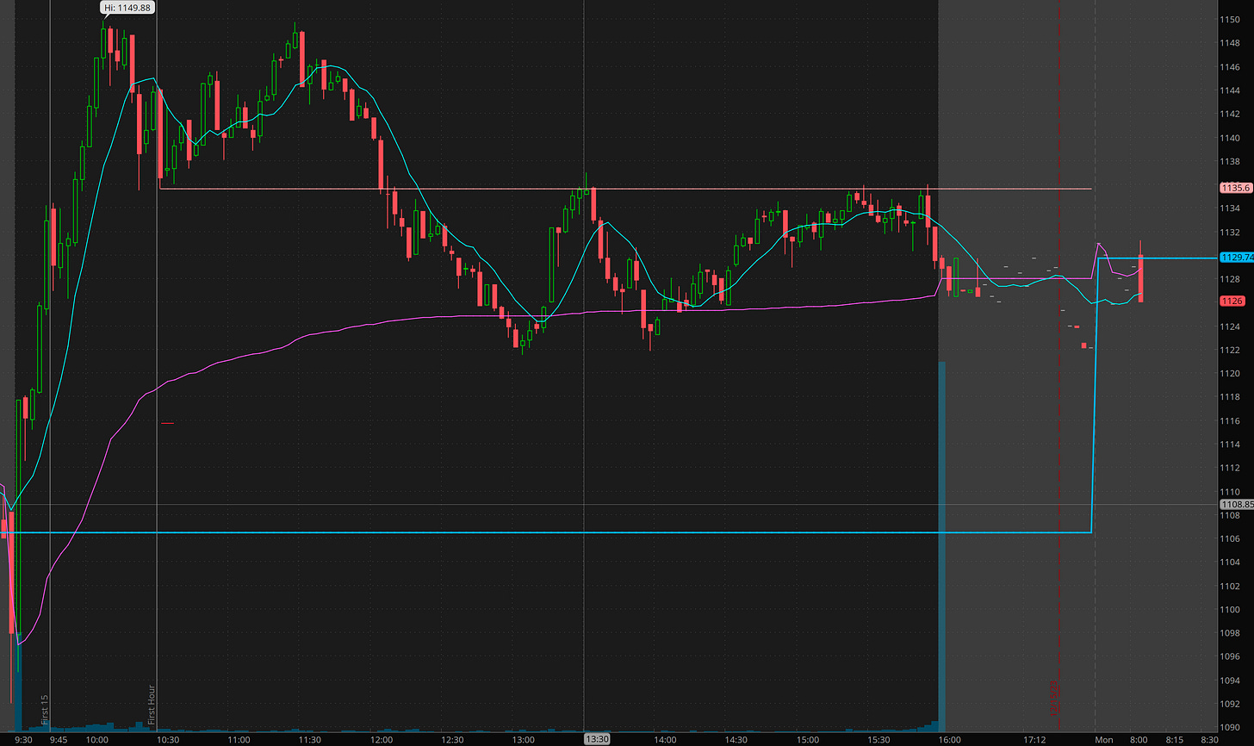The width and height of the screenshot is (1254, 746).
Task: Click the 1094 price axis label
Action: tap(1229, 681)
